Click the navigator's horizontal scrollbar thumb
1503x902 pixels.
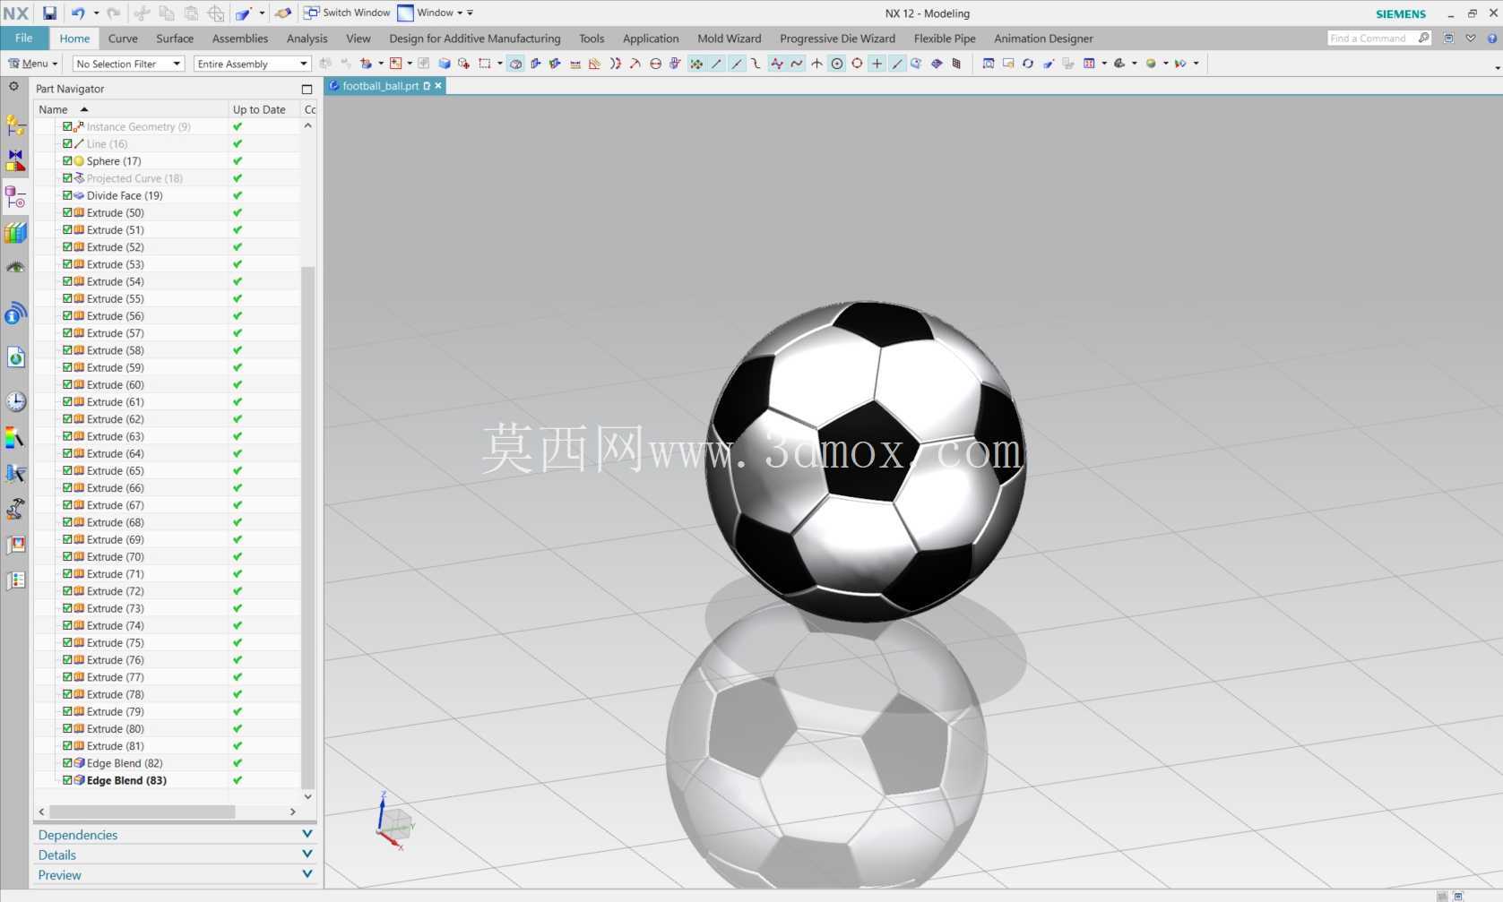tap(143, 812)
